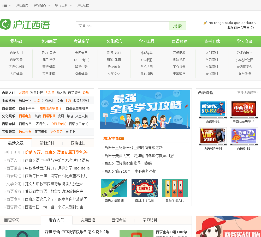Click the guitar 西班牙语歌曲 thumbnail
Screen dimensions: 261x237
[114, 188]
